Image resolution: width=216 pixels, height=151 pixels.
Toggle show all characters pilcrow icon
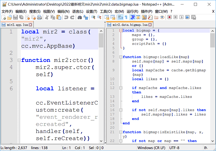tap(126, 17)
